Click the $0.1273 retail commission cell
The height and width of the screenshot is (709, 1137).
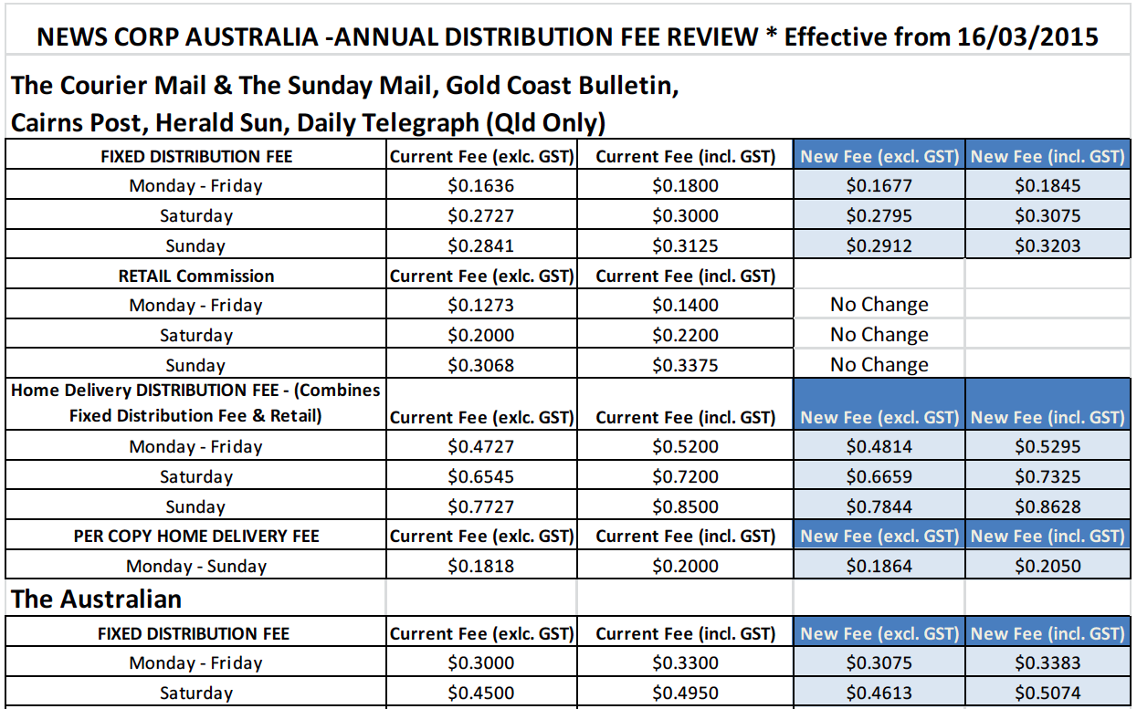tap(480, 305)
